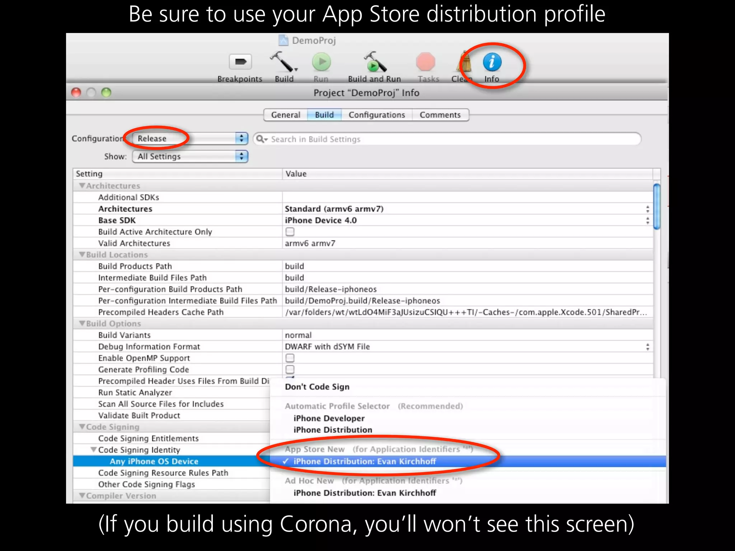
Task: Select Precompiled Header Uses Files row
Action: pos(172,381)
